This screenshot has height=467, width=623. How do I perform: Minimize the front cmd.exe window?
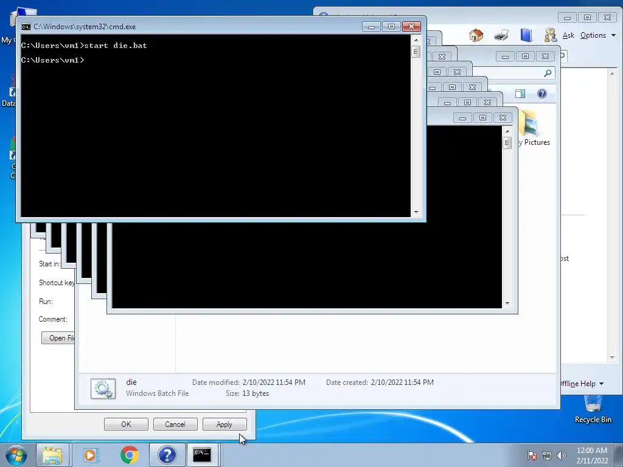click(x=372, y=27)
